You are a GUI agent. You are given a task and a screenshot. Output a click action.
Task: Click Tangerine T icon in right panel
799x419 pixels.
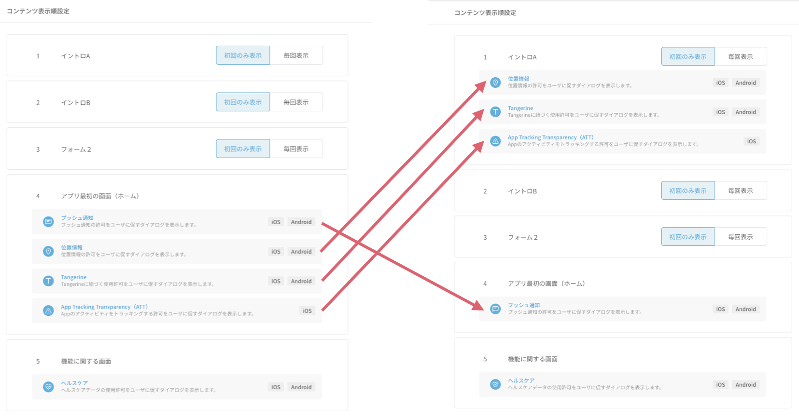[495, 112]
